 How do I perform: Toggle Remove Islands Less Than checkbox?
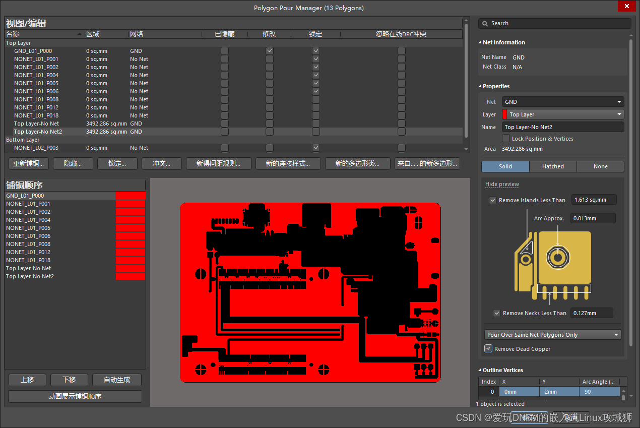[493, 200]
